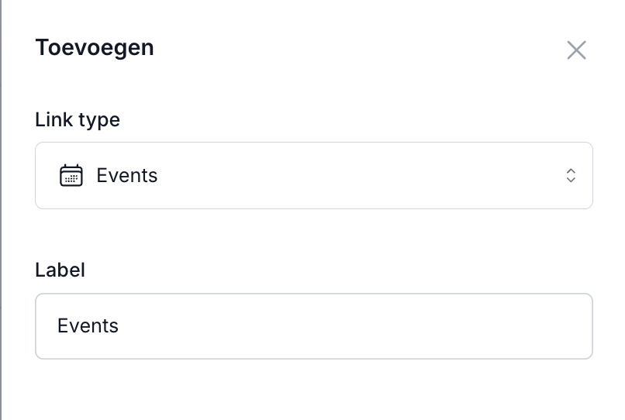The width and height of the screenshot is (625, 420).
Task: Click the up-down chevron arrows in Link type
Action: click(571, 176)
